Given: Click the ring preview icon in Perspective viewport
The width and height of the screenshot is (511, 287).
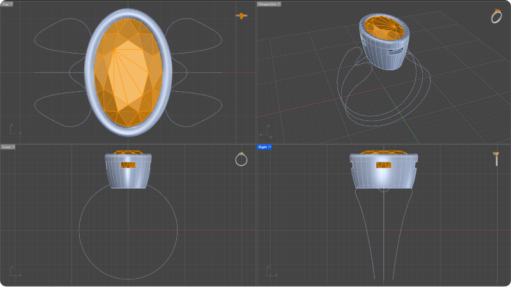Looking at the screenshot, I should click(496, 16).
